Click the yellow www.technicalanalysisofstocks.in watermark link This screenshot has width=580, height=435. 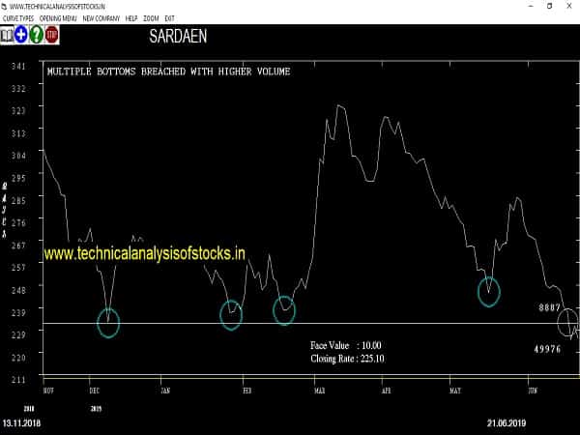(x=145, y=253)
